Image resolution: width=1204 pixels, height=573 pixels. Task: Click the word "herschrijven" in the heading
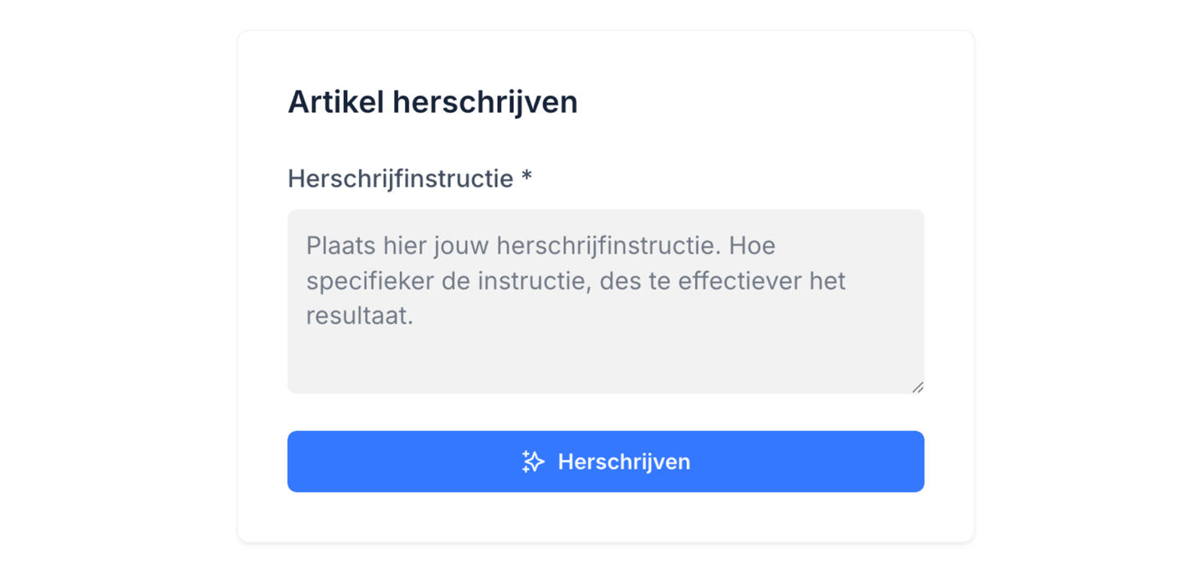[484, 102]
